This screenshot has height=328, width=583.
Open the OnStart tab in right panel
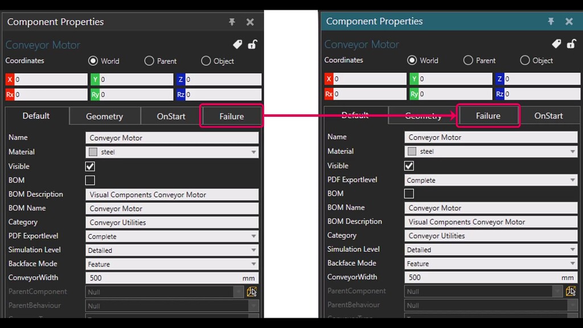tap(548, 116)
